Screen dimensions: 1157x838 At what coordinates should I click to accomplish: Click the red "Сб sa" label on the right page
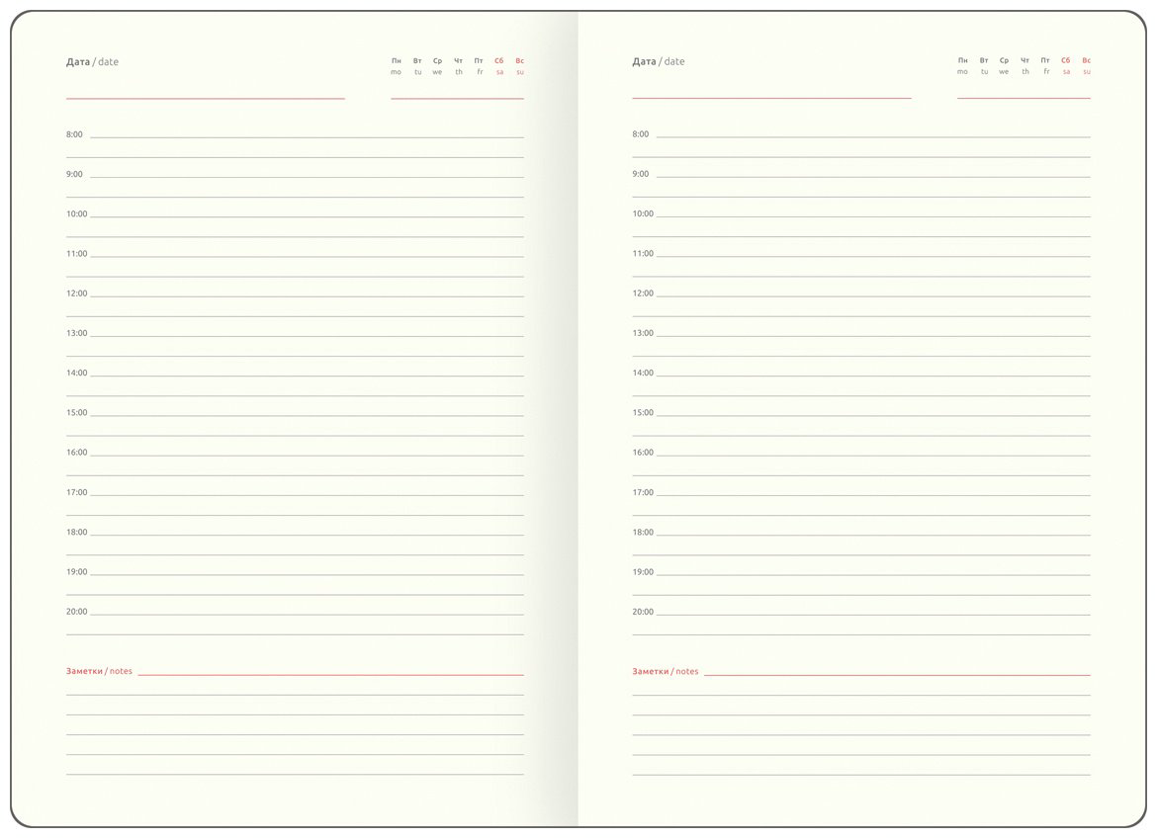pyautogui.click(x=1065, y=65)
